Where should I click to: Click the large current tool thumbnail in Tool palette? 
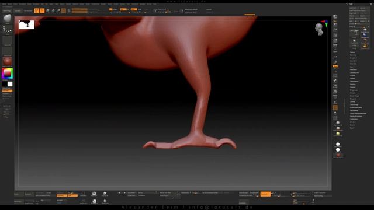click(355, 33)
